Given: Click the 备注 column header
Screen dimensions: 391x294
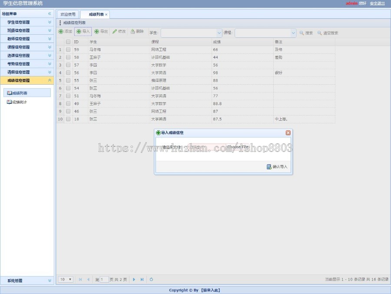Looking at the screenshot, I should pos(304,42).
